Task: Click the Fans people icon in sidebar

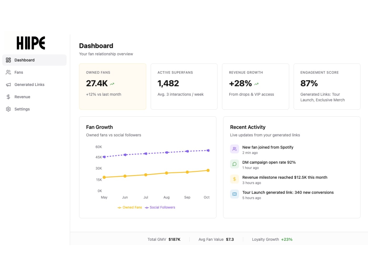Action: click(8, 72)
